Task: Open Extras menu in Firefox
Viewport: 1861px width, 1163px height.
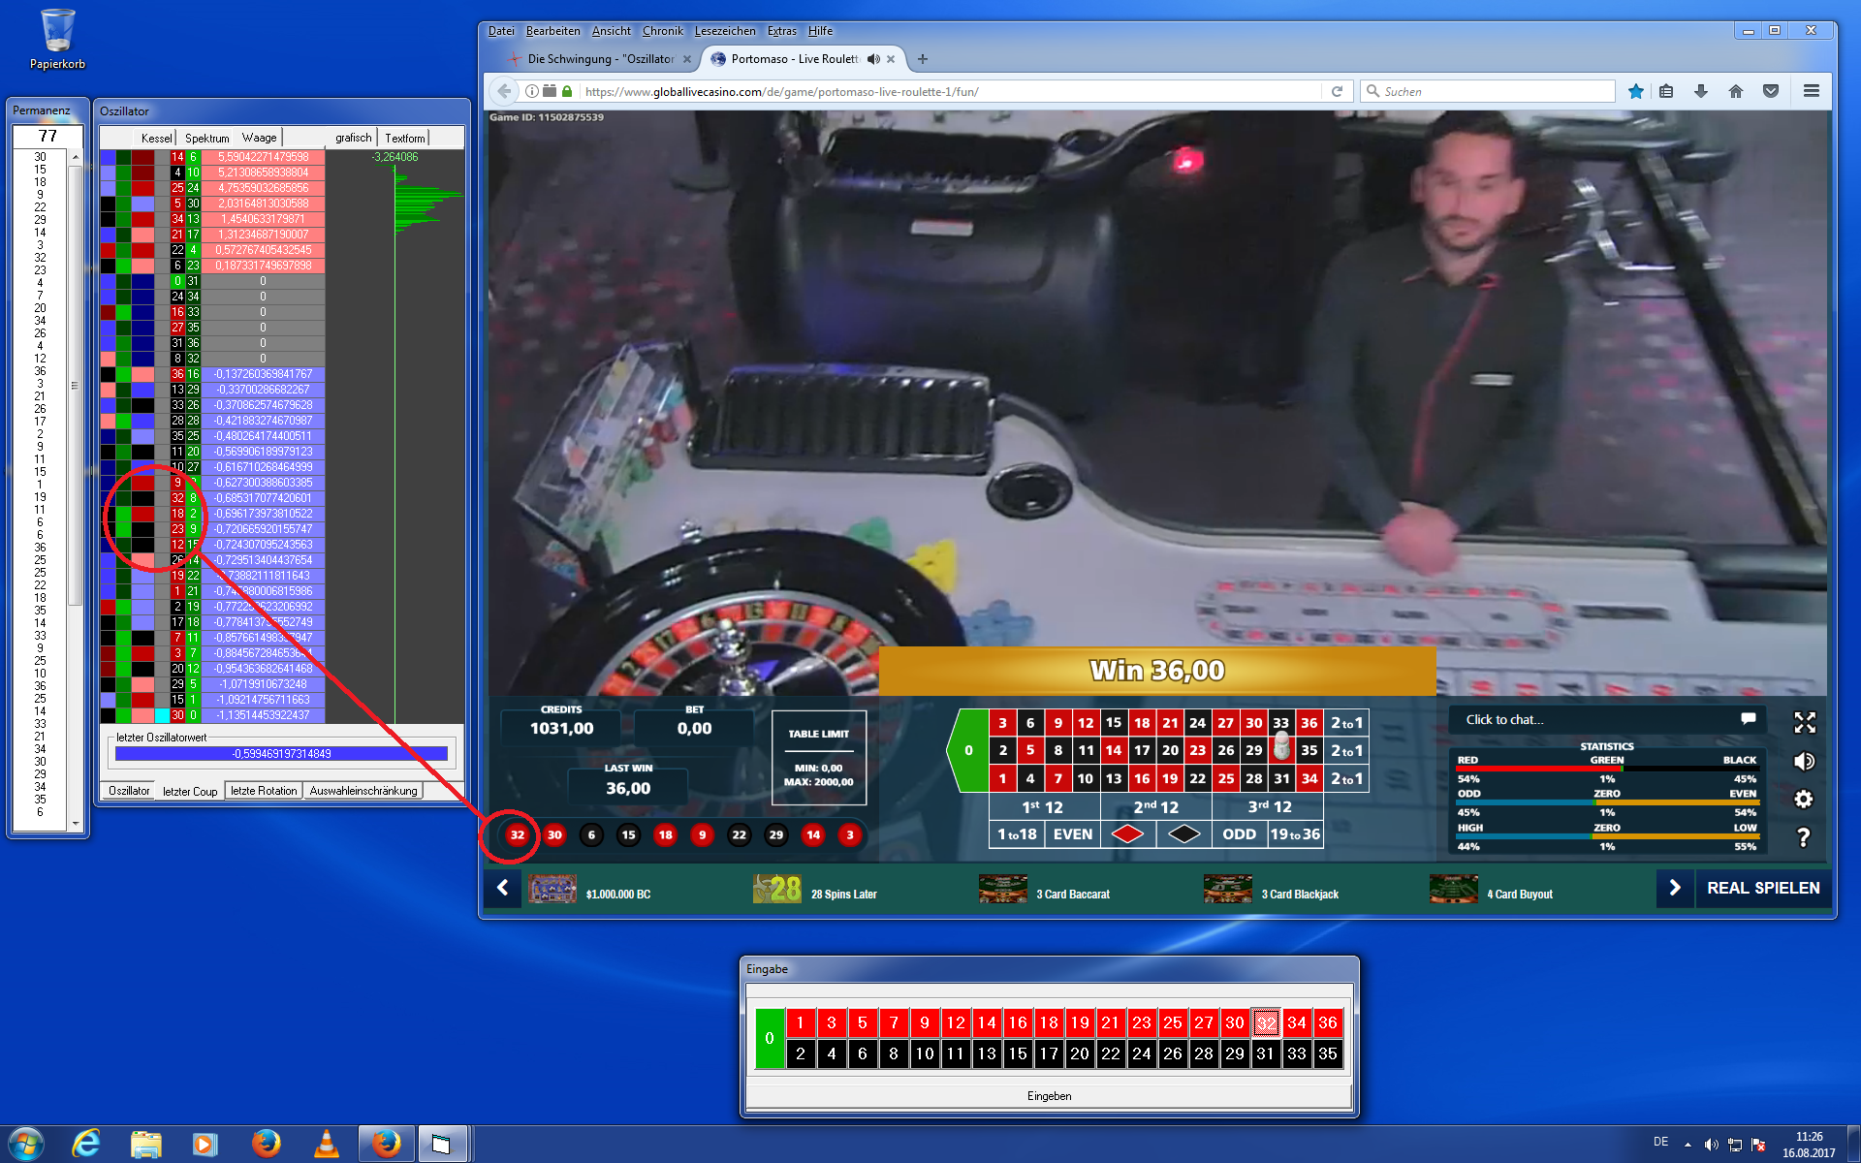Action: coord(781,31)
